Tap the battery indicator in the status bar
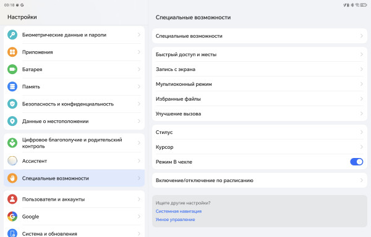 coord(363,5)
